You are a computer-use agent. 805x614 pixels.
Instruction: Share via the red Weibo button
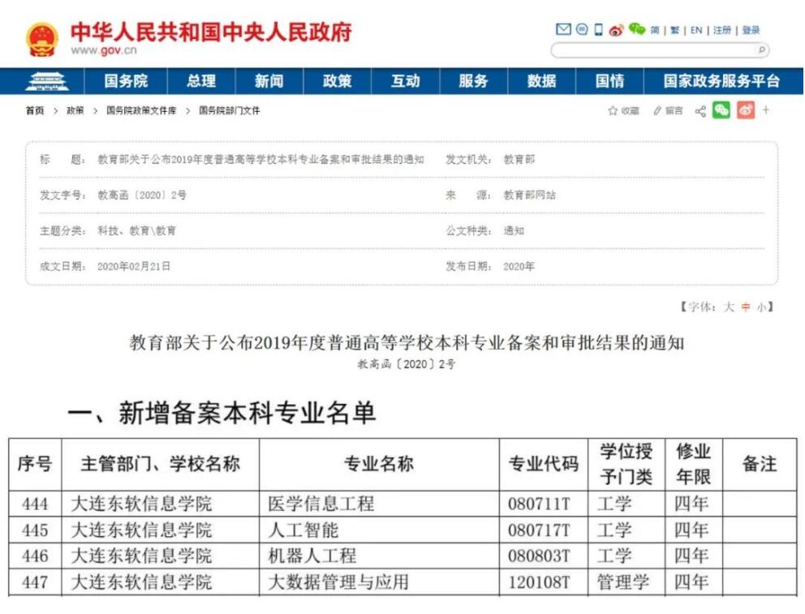[746, 110]
